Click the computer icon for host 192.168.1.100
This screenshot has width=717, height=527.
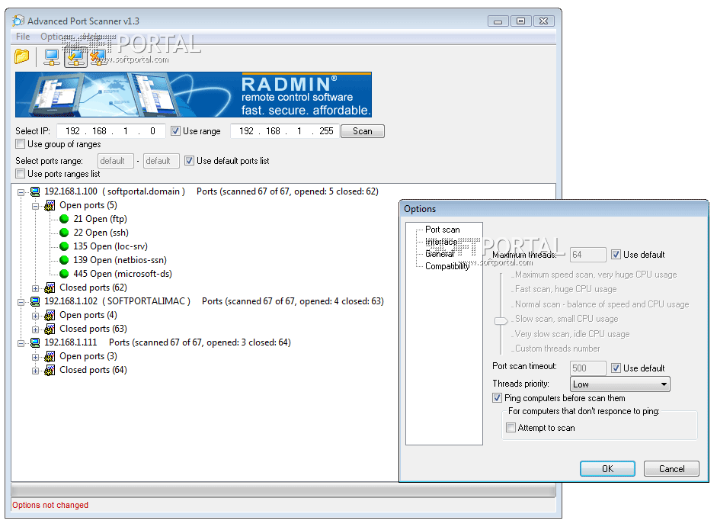pos(35,191)
